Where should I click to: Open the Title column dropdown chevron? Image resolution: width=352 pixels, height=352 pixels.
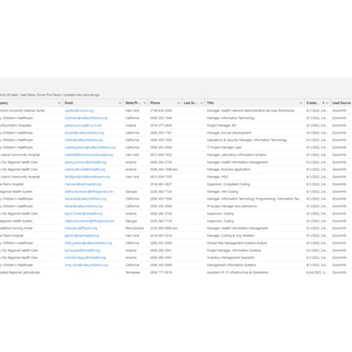[x=301, y=103]
